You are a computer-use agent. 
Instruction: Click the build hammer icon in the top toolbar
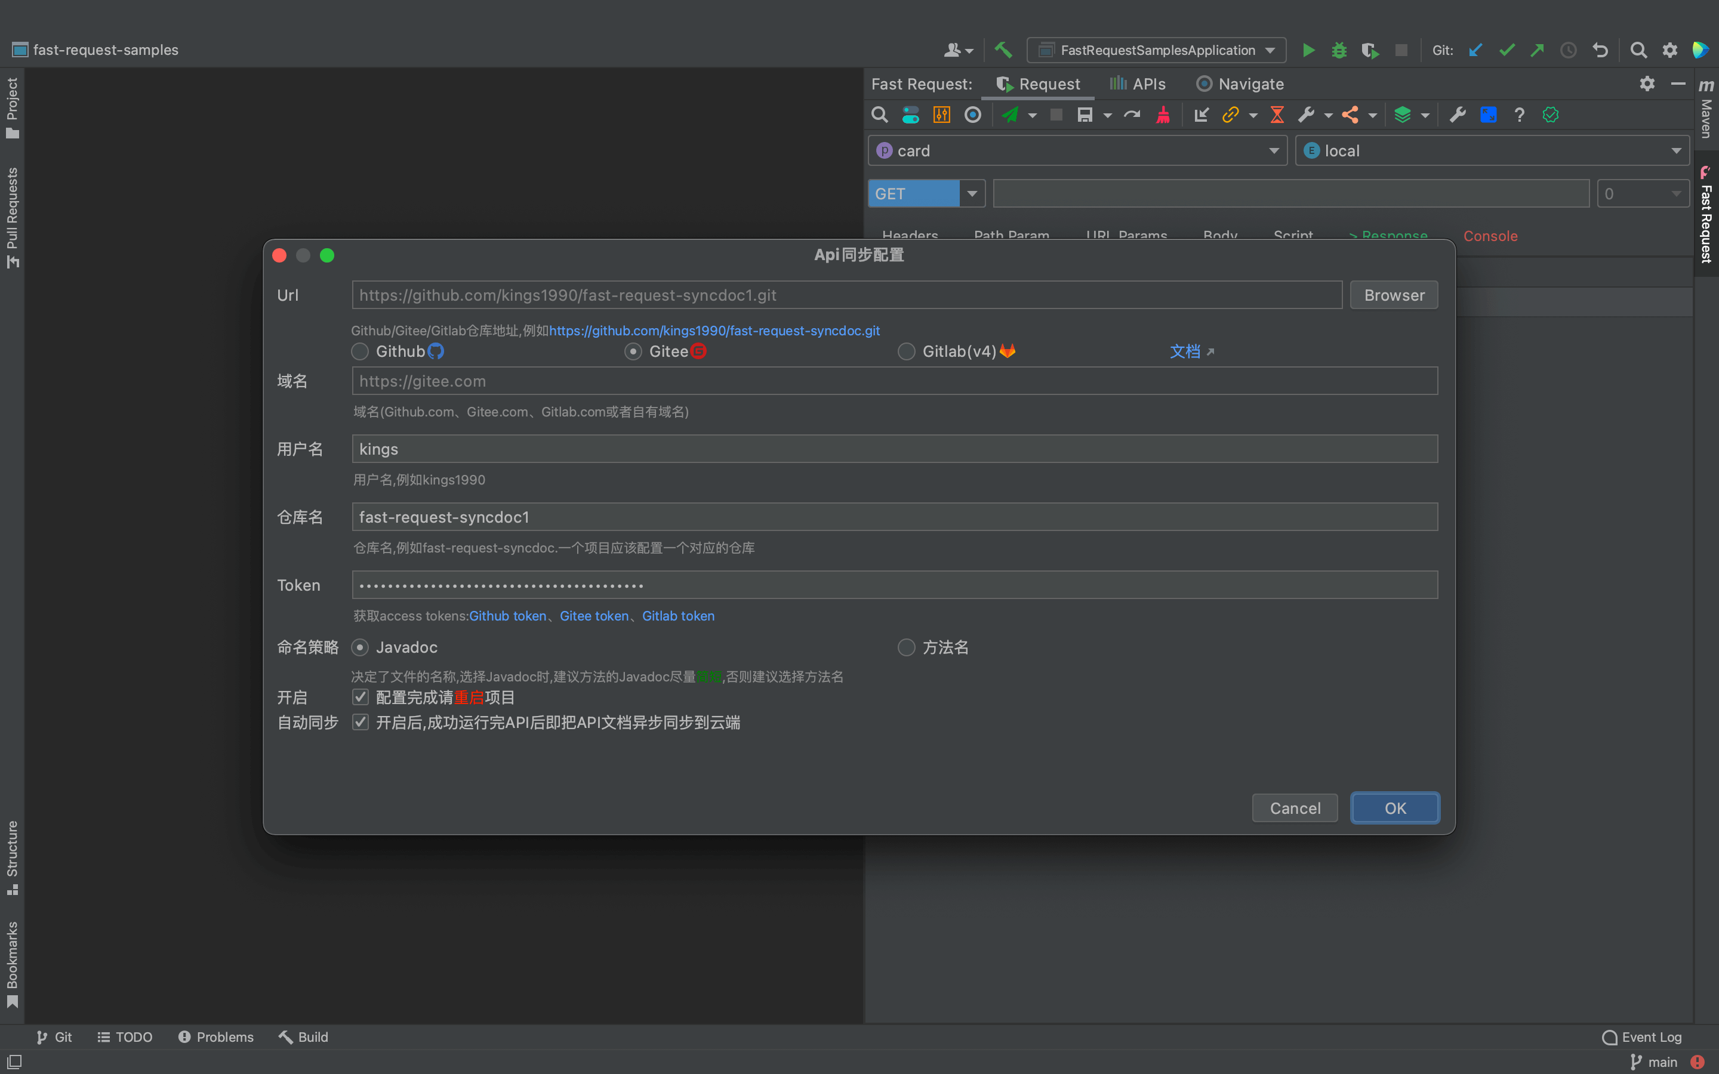point(1003,51)
